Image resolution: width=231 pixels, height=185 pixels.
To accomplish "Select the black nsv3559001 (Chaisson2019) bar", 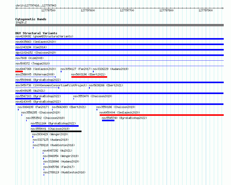I will [x=56, y=131].
